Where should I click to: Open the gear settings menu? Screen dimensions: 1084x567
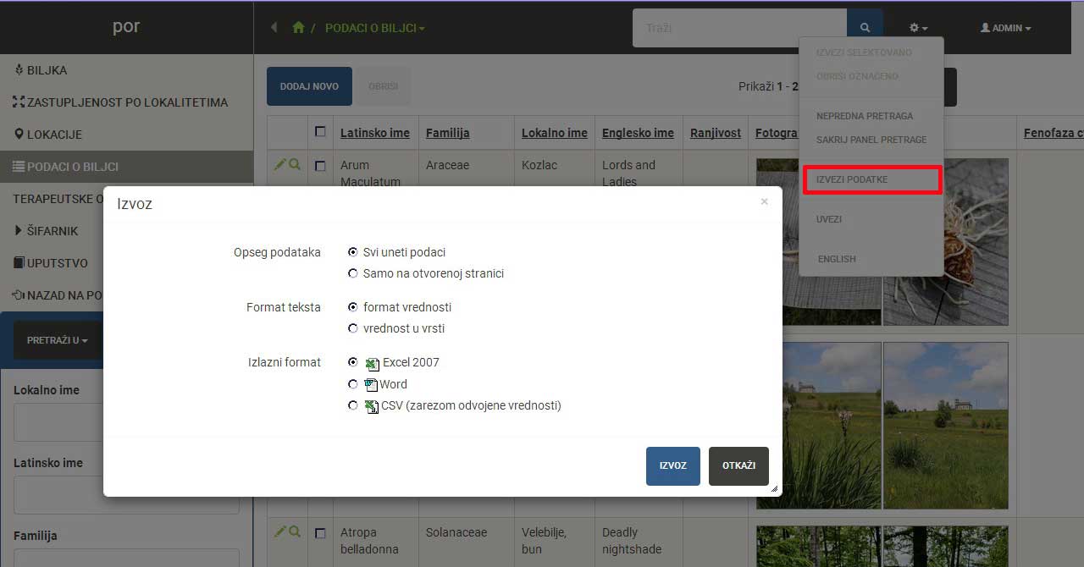[x=918, y=28]
